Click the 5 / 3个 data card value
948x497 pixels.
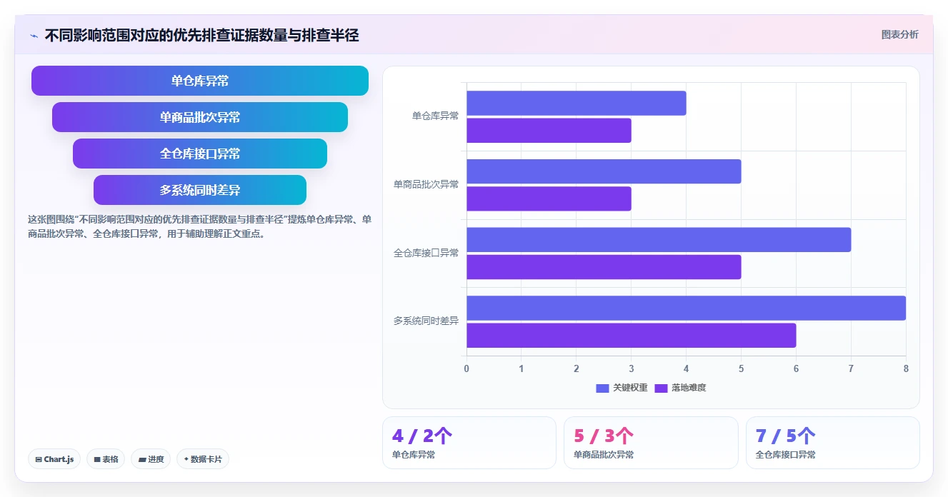coord(604,436)
